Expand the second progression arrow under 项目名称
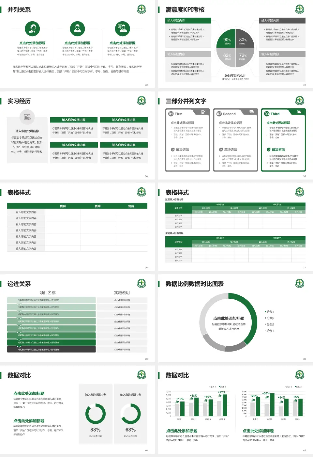 click(x=52, y=307)
